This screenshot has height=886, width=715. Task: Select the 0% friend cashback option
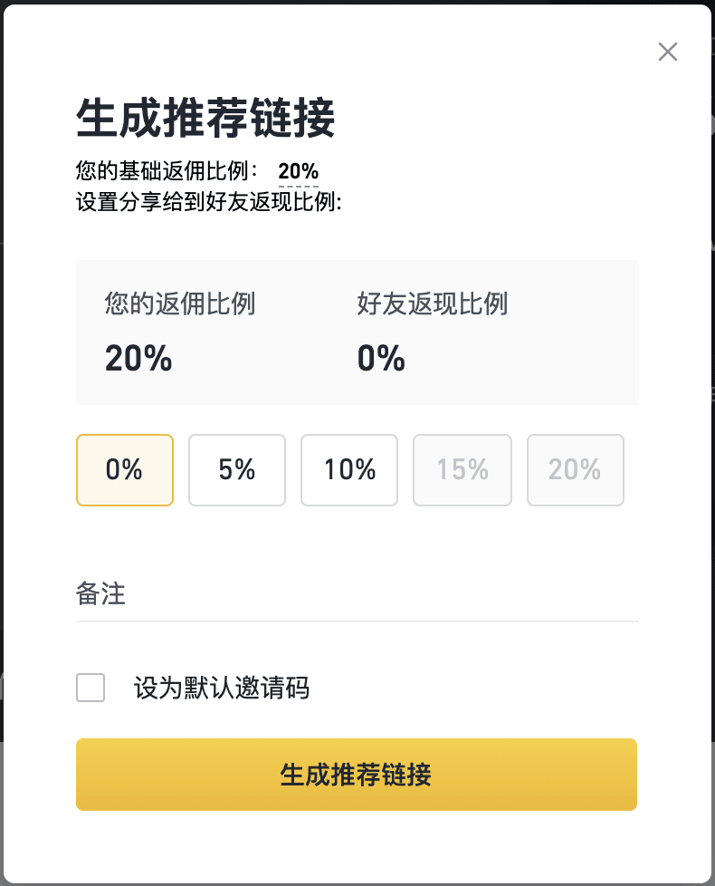125,469
